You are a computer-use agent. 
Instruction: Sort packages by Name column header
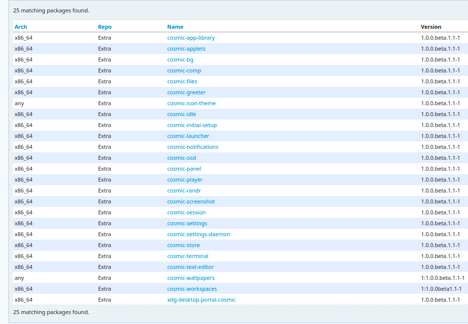tap(175, 27)
